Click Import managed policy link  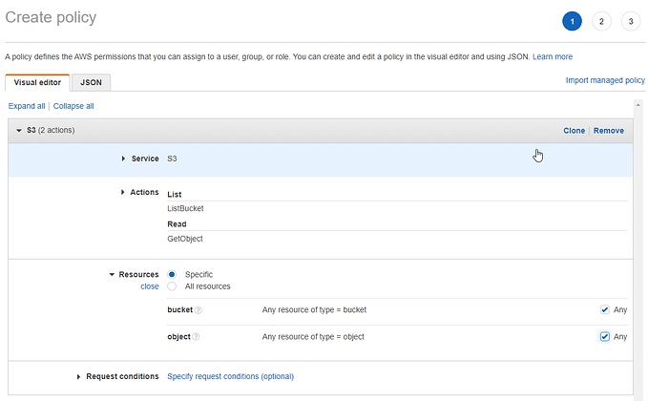tap(605, 80)
